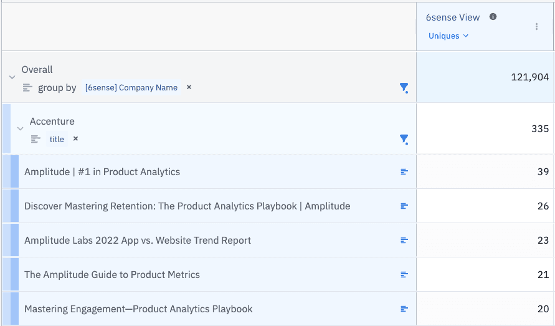Open the filter icon on the Overall row

404,87
